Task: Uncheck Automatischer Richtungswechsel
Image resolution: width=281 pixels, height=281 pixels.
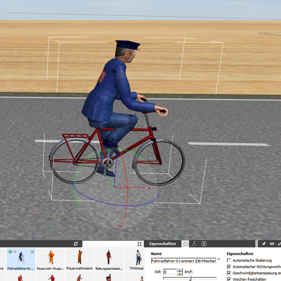Action: click(x=229, y=267)
